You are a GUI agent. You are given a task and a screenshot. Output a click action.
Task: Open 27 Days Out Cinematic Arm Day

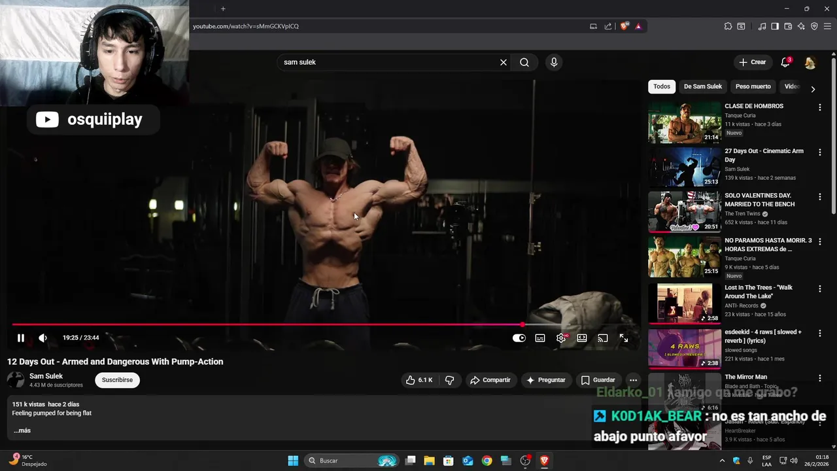[764, 155]
